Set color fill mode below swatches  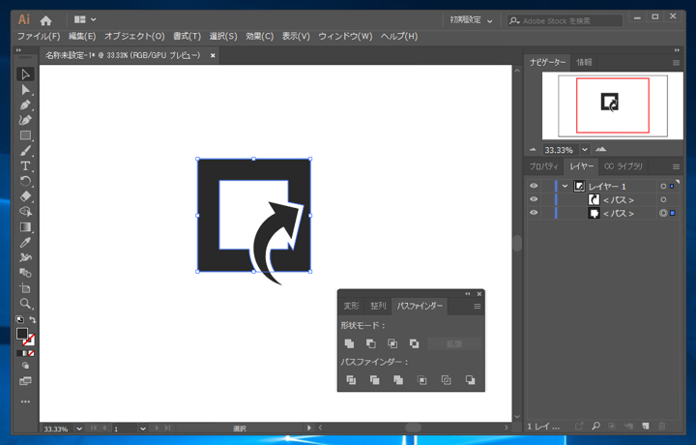tap(19, 353)
